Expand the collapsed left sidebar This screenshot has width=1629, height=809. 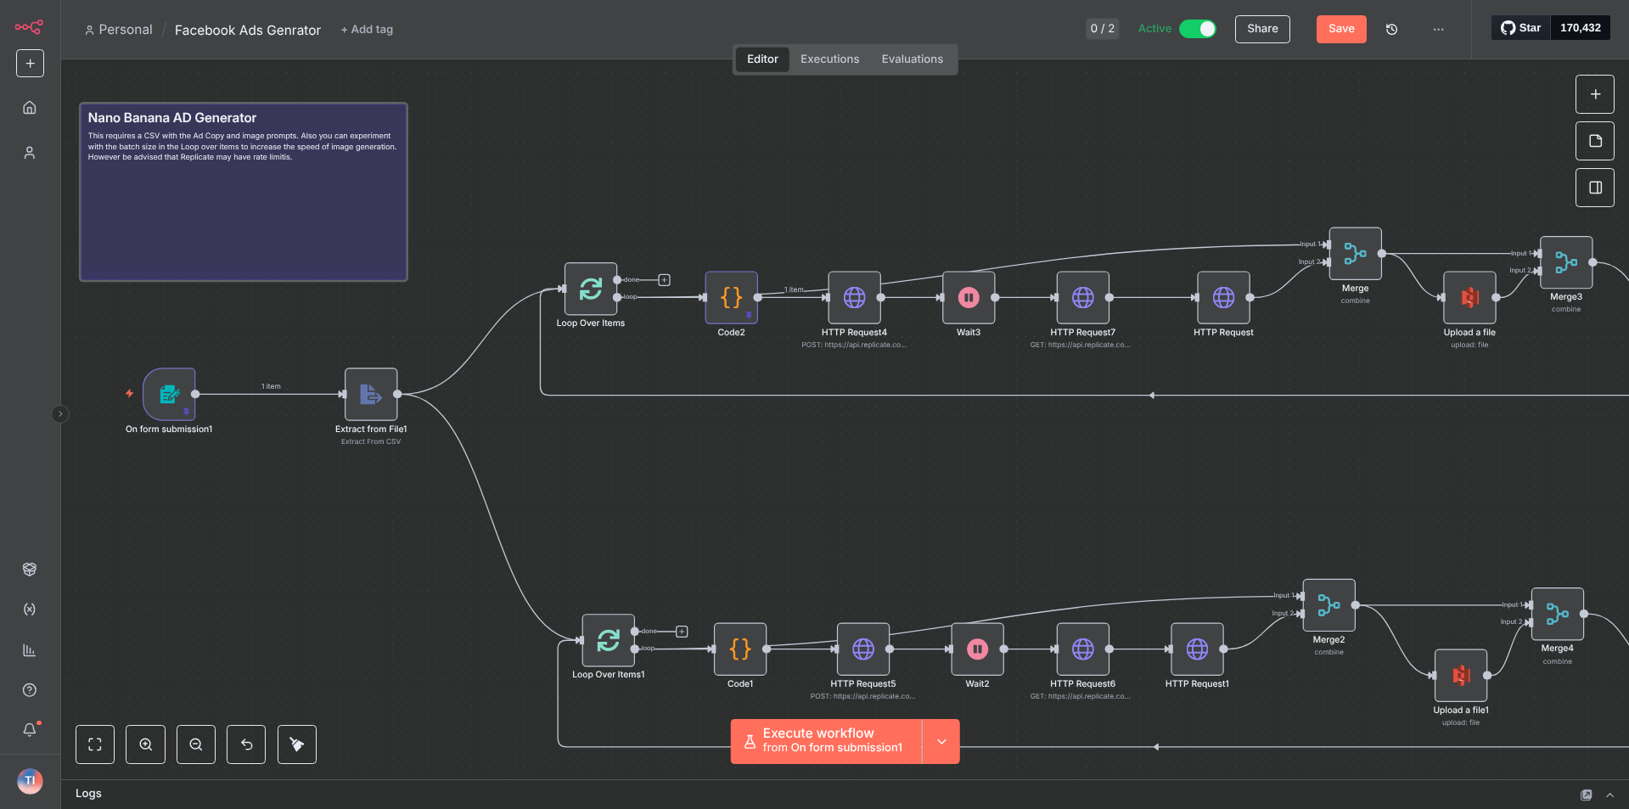coord(59,414)
